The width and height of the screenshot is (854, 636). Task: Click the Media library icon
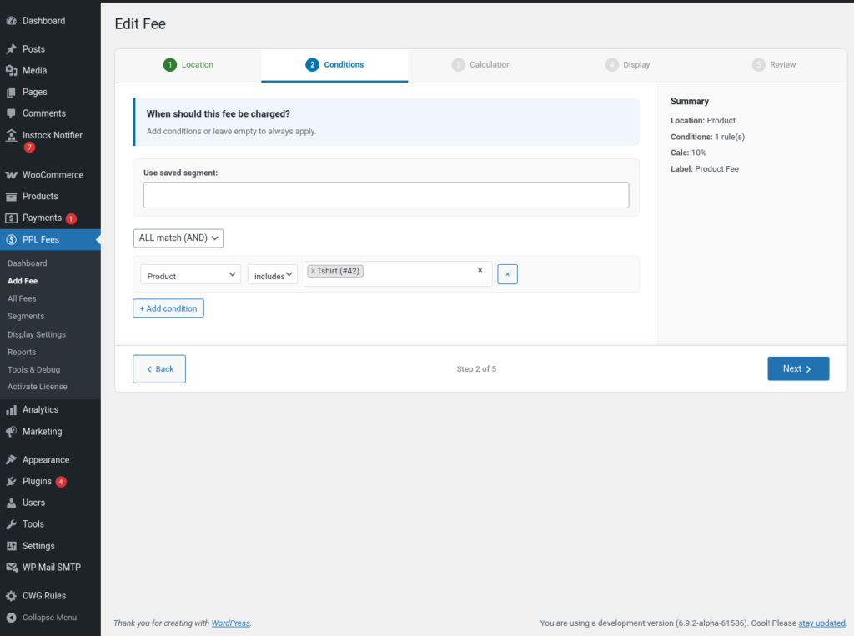pyautogui.click(x=11, y=70)
